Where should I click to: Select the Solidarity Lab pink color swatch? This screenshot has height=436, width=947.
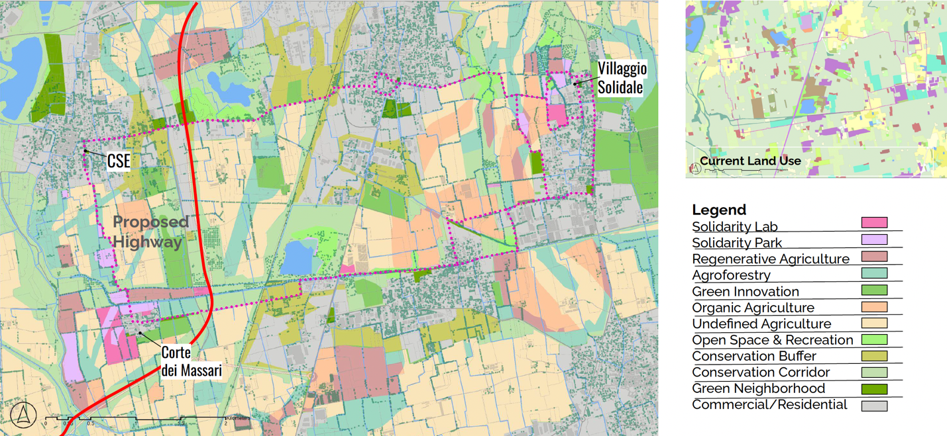(x=874, y=223)
